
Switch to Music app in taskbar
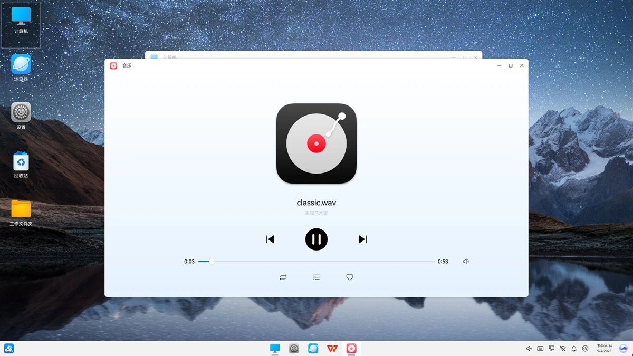(x=351, y=349)
